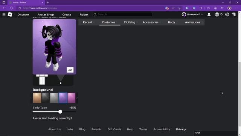Screen dimensions: 241x136
Task: Open Robux in the navigation bar
Action: pyautogui.click(x=84, y=14)
